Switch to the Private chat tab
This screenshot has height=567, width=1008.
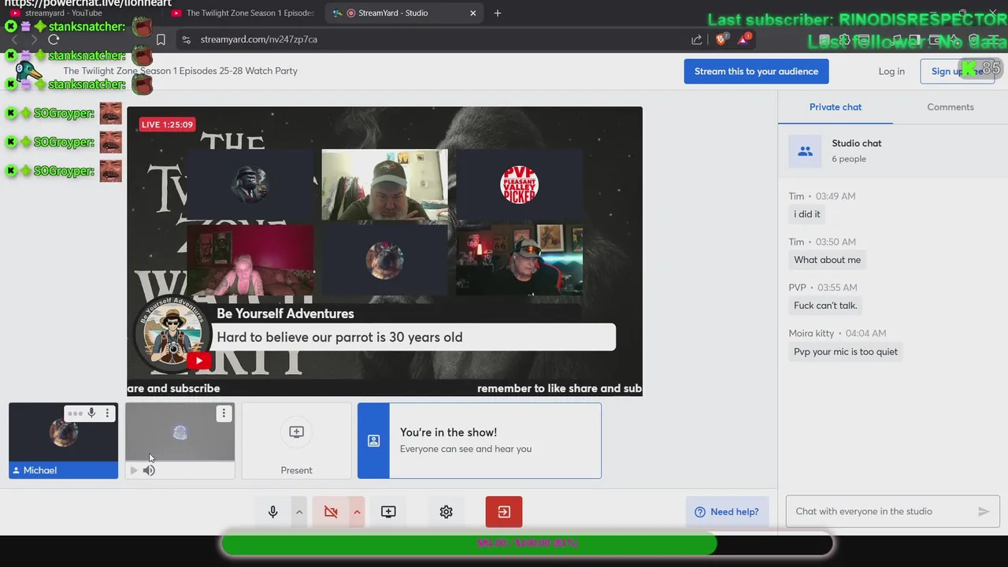click(x=836, y=107)
